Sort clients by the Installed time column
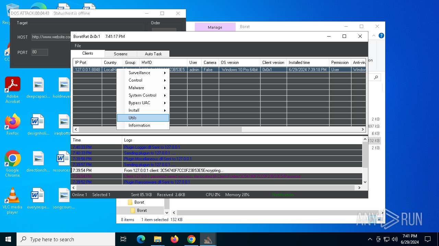This screenshot has width=439, height=246. (308, 63)
